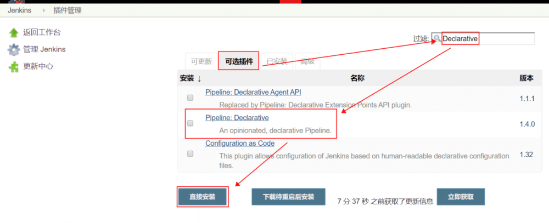Open the 插件管理 breadcrumb
Screen dimensions: 549x223
[67, 10]
